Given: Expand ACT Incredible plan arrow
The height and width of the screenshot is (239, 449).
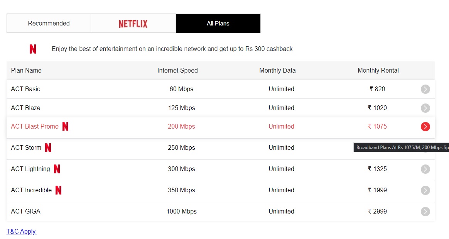Looking at the screenshot, I should point(425,190).
